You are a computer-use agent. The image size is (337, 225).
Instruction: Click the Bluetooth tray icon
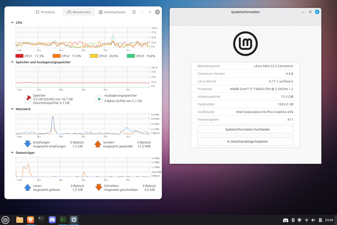(293, 220)
